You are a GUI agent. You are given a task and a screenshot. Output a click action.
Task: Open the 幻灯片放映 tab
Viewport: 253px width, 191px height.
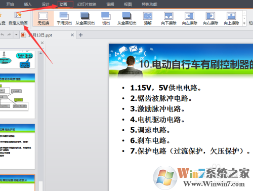click(87, 4)
